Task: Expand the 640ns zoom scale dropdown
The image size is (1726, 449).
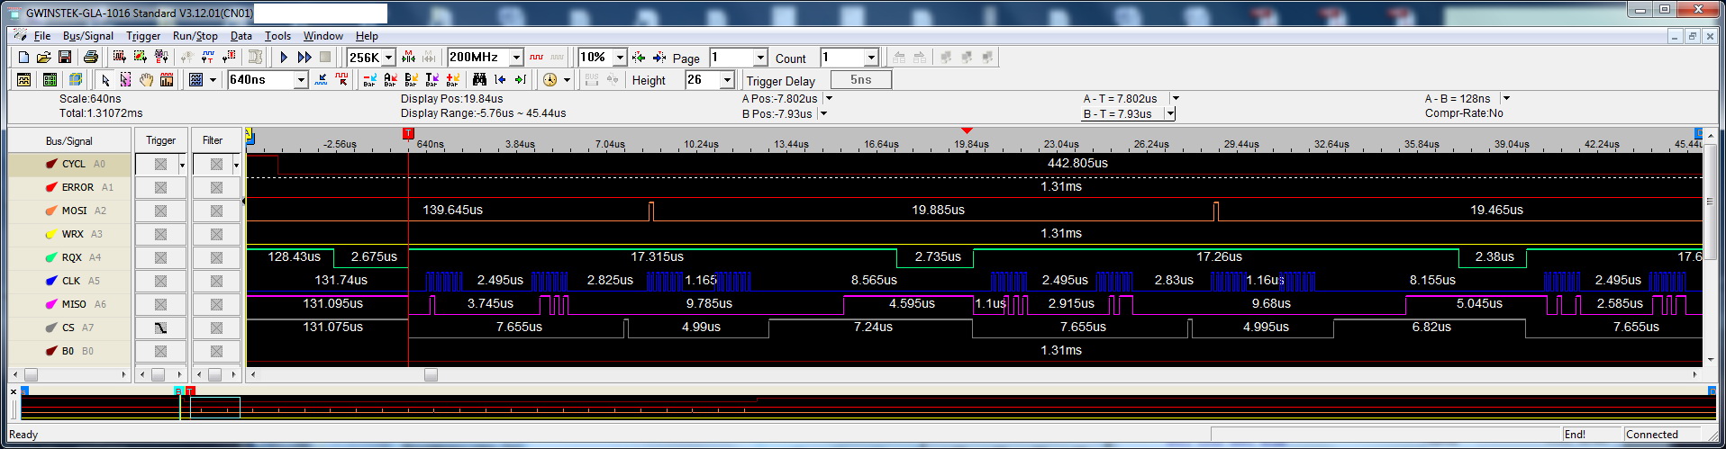Action: click(301, 80)
